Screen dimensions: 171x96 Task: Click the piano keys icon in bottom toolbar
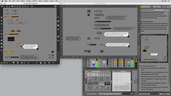point(41,63)
